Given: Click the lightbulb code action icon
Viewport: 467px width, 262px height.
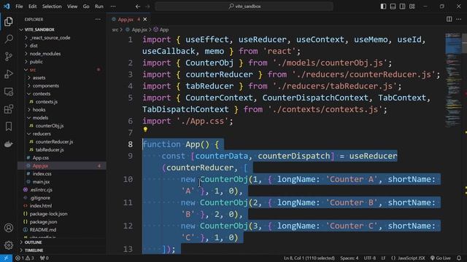Looking at the screenshot, I should coord(145,130).
